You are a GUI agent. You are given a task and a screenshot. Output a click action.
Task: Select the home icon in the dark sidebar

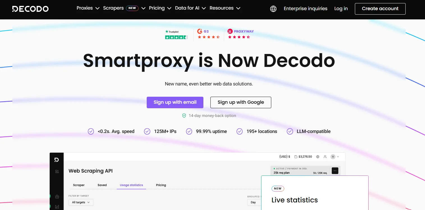coord(56,197)
